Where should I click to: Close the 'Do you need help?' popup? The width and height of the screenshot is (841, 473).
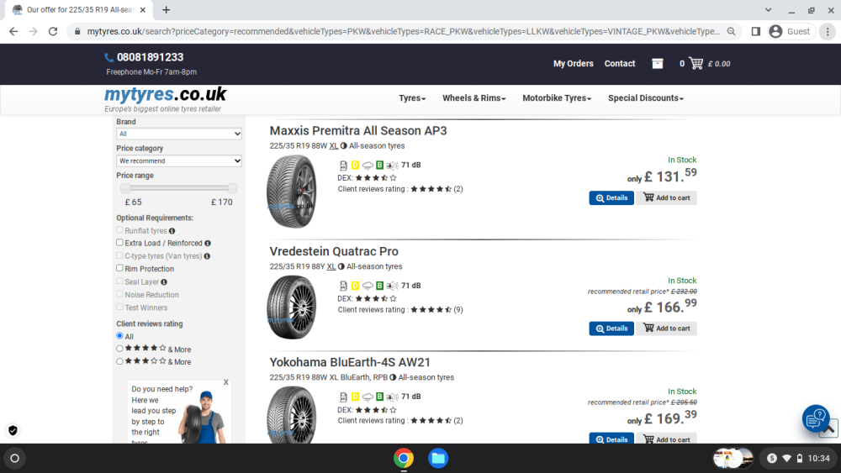tap(225, 382)
